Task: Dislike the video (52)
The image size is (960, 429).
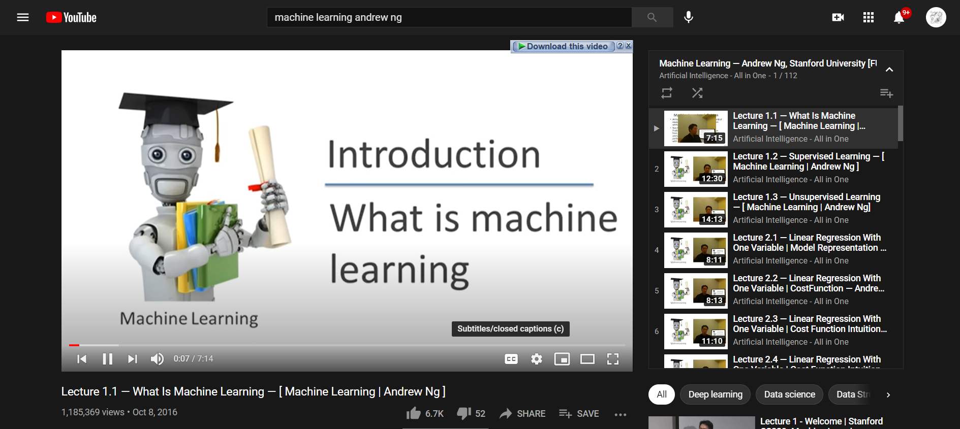Action: pos(471,413)
